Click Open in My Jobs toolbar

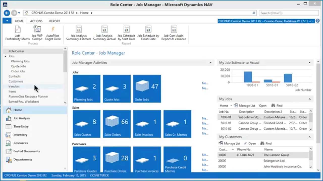coord(263,106)
